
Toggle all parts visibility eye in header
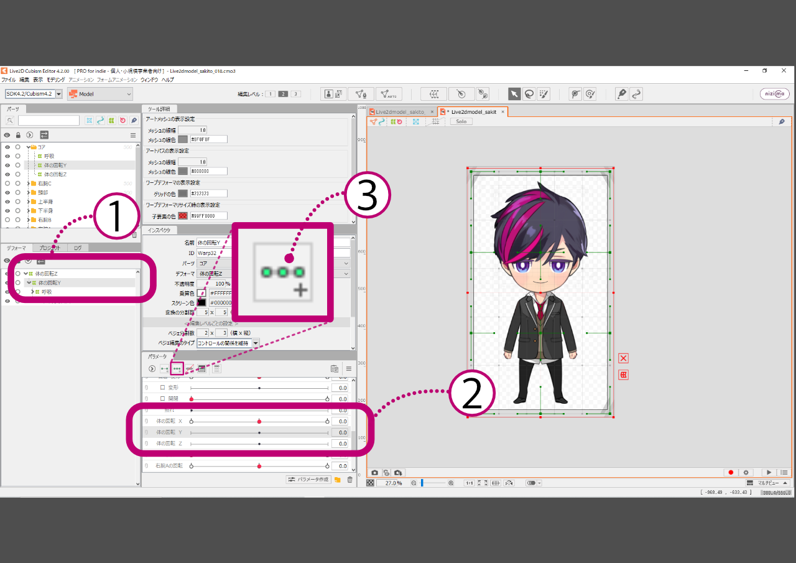[7, 135]
